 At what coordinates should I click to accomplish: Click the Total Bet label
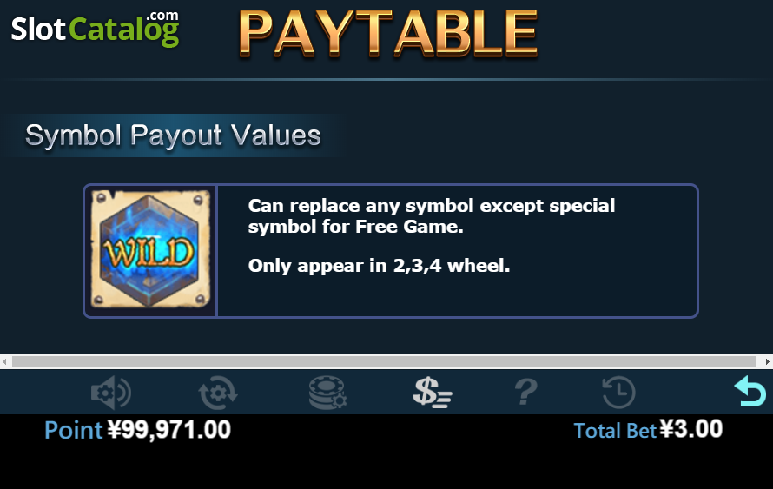pos(615,430)
